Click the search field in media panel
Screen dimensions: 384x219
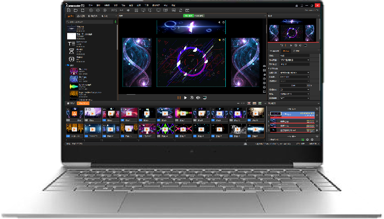tap(89, 22)
